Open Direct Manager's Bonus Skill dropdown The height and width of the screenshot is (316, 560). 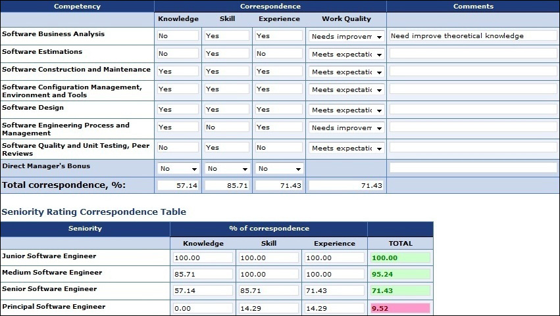click(x=227, y=169)
